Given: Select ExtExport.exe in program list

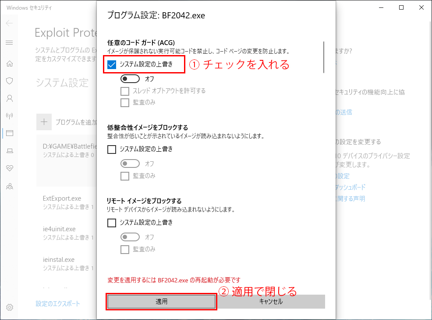Looking at the screenshot, I should tap(67, 202).
